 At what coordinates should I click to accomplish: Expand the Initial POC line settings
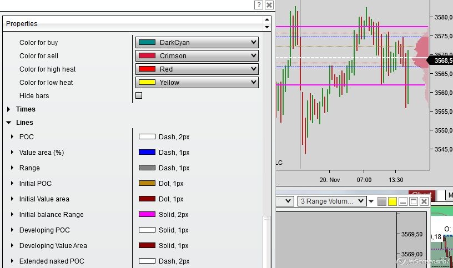[12, 184]
